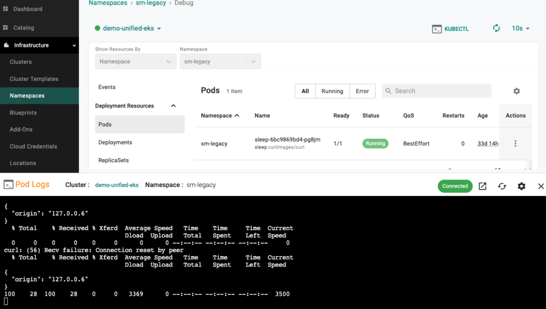Click the KUBECTL terminal icon
Screen dimensions: 546x309
coord(437,29)
